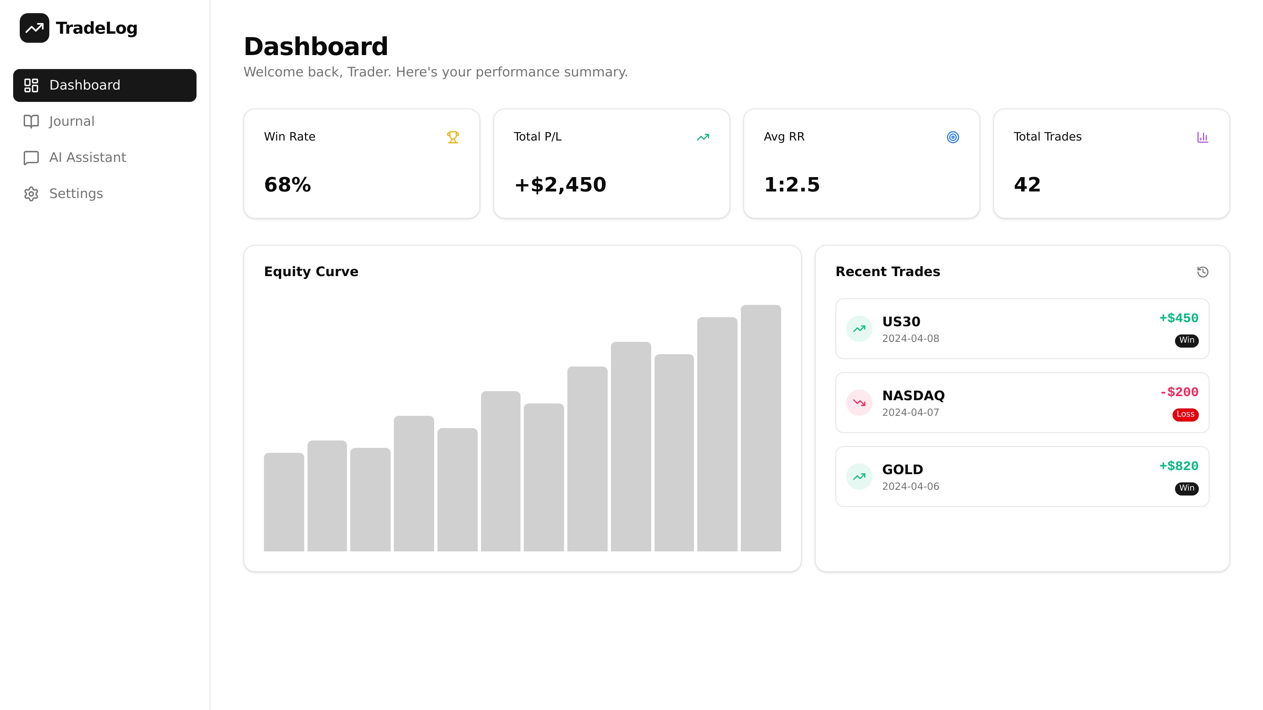
Task: Click the +$2,450 Total P/L value
Action: [560, 185]
